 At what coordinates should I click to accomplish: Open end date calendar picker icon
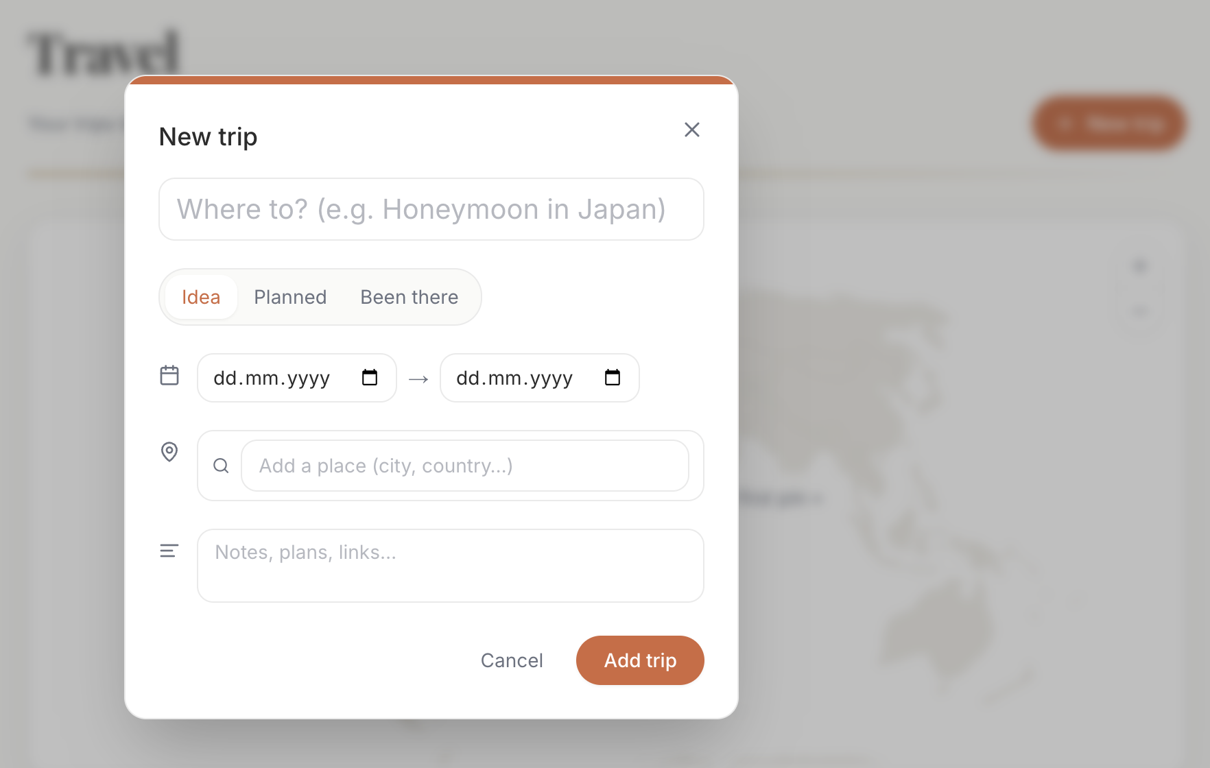pyautogui.click(x=613, y=378)
